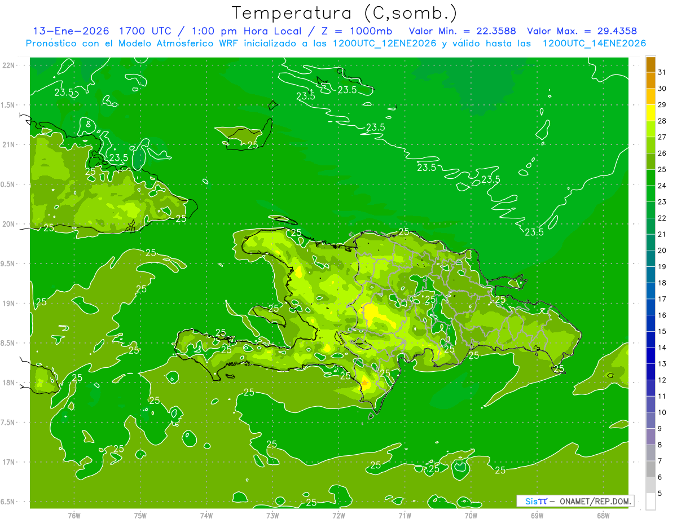Pick the blue swatch between legend 15 and 16
The image size is (677, 523).
pyautogui.click(x=650, y=323)
